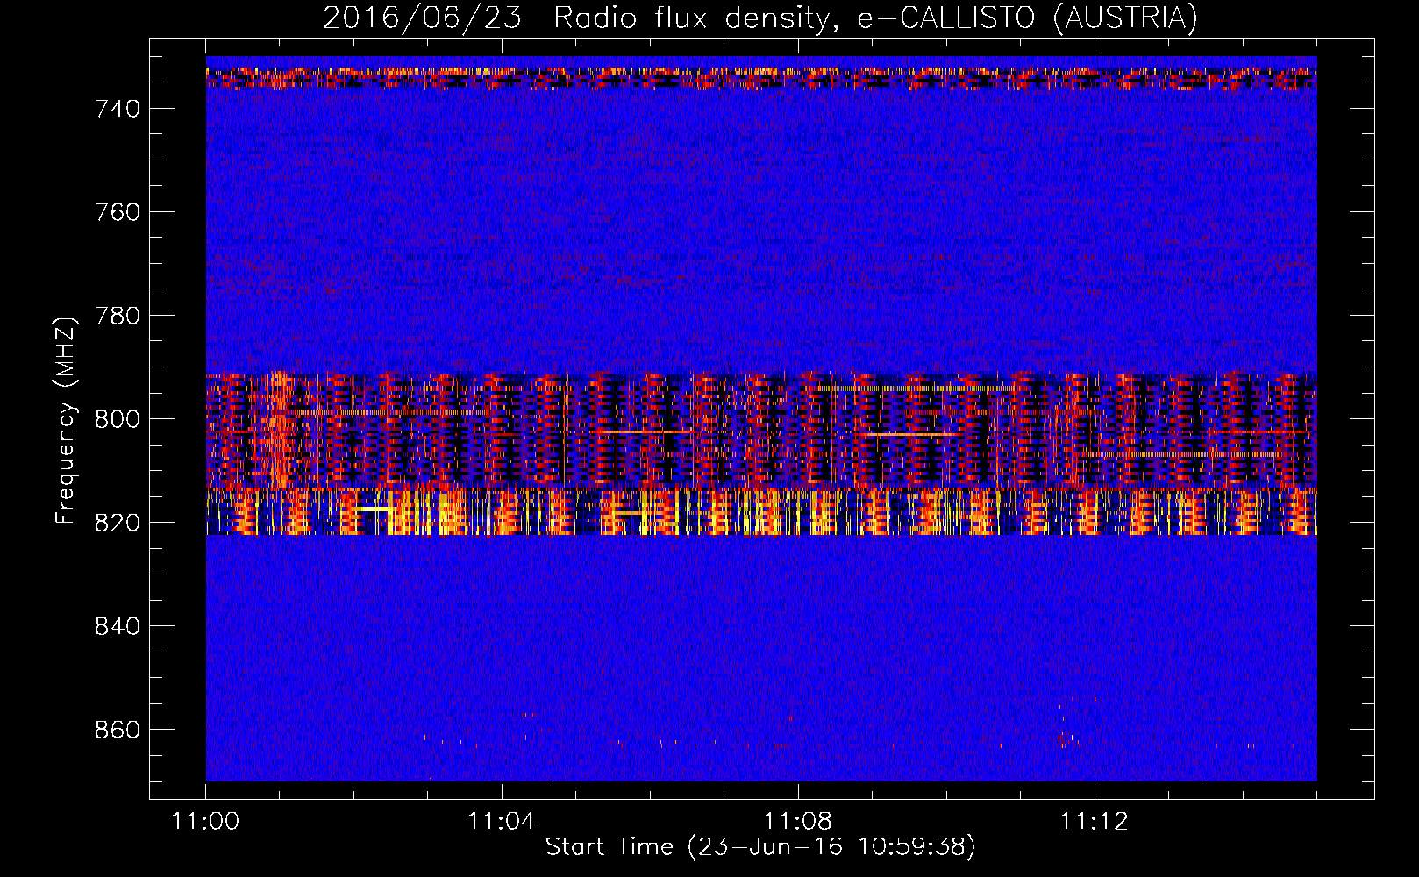Click the 740 frequency tick label
1419x877 pixels.
[x=118, y=109]
